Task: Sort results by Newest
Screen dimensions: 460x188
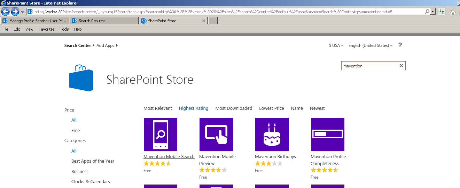Action: point(317,108)
